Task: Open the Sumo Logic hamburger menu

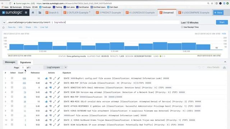Action: pyautogui.click(x=26, y=13)
